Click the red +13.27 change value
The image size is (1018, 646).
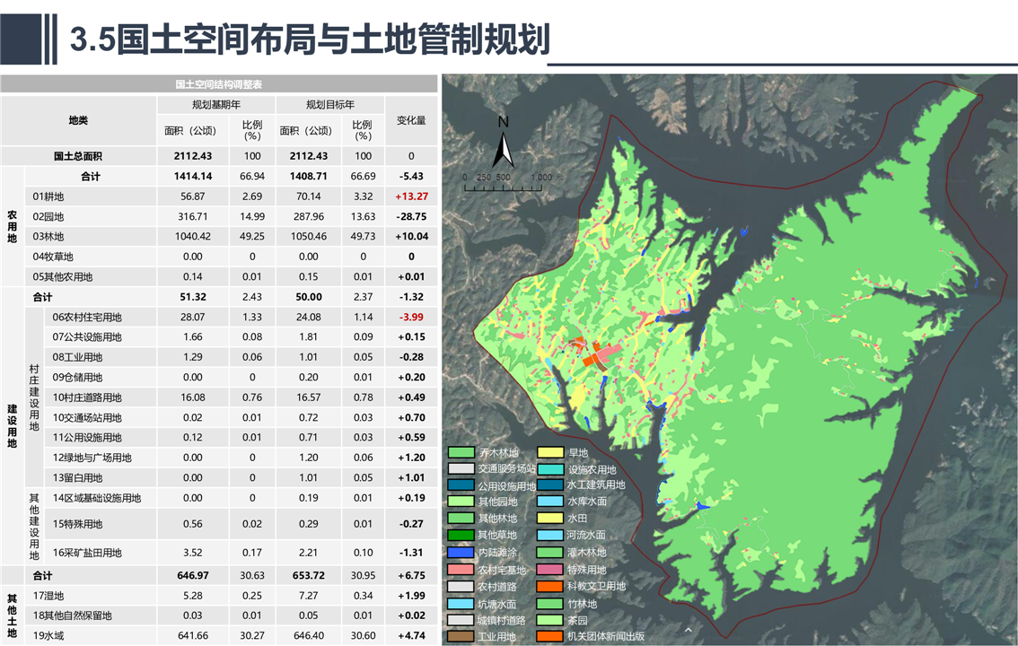[412, 196]
